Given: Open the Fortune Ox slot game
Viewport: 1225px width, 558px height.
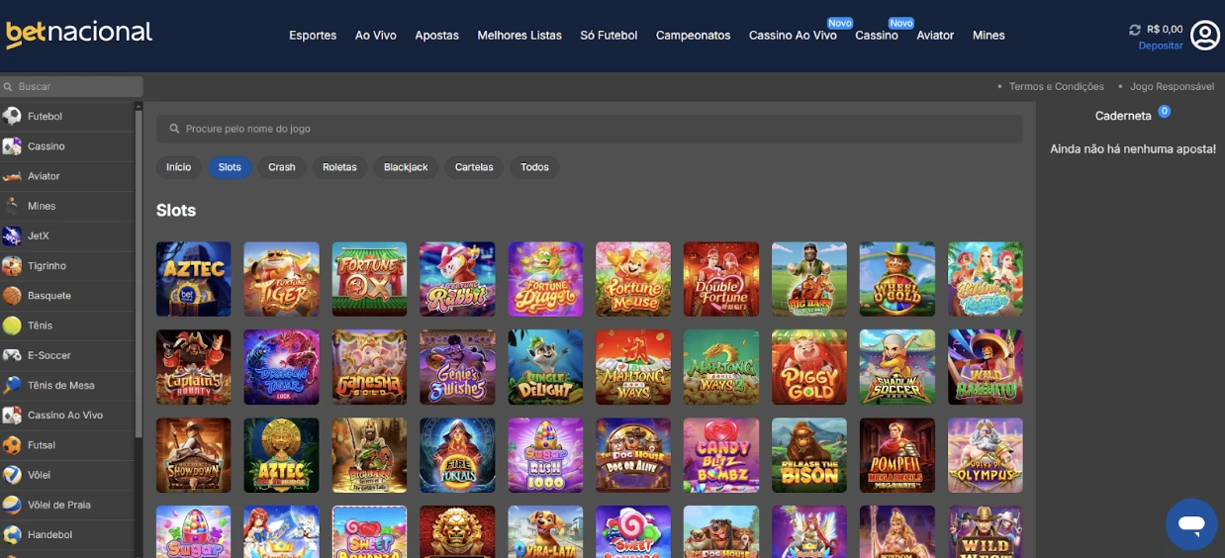Looking at the screenshot, I should 369,279.
